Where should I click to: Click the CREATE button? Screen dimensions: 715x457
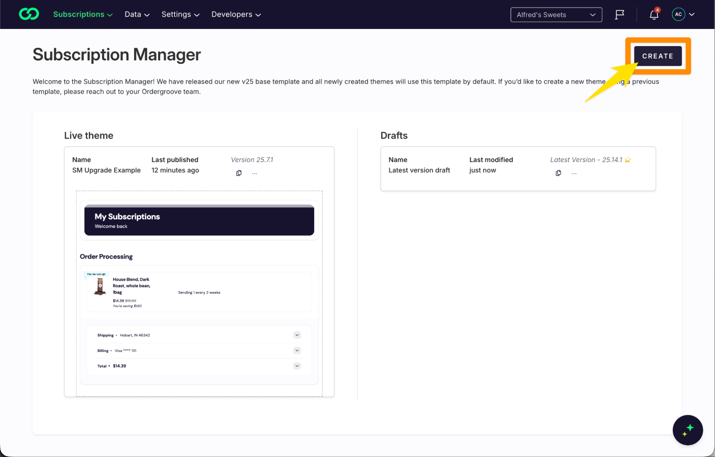coord(657,56)
